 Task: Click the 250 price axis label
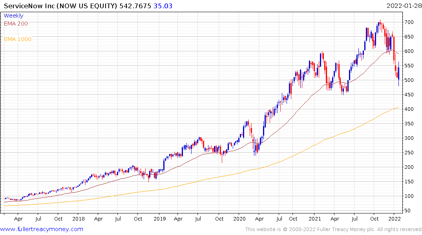409,153
